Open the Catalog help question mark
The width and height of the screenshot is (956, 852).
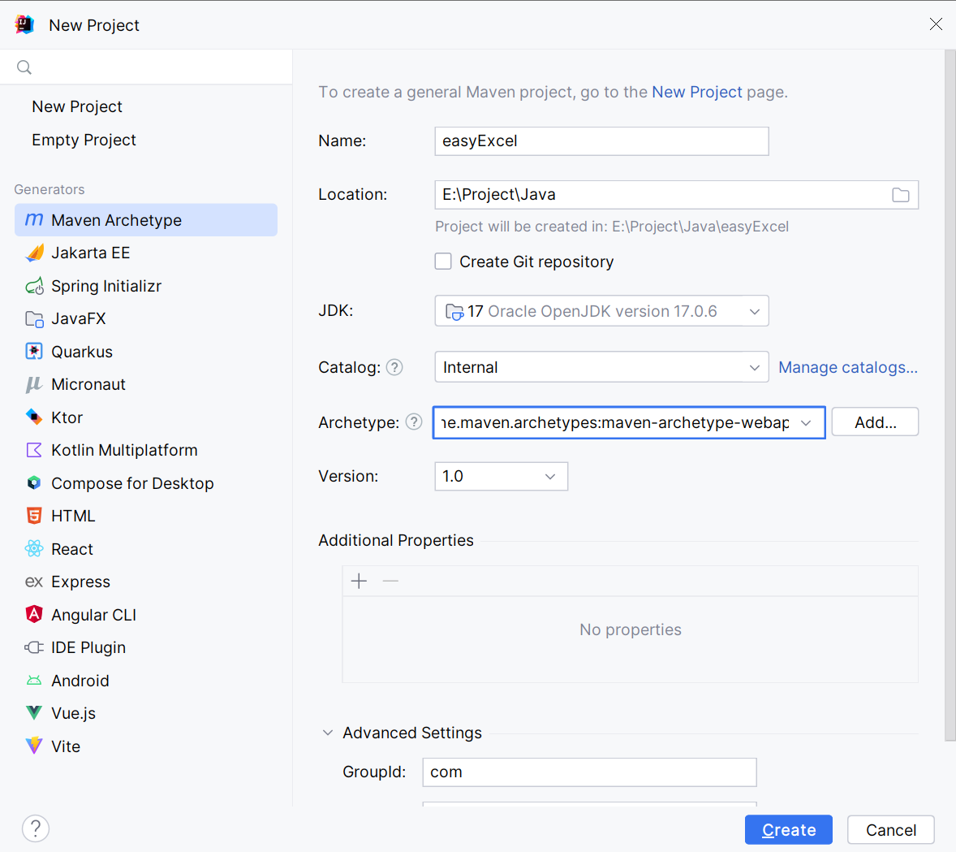[x=394, y=367]
